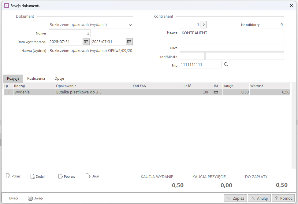298x204 pixels.
Task: Expand the document type dropdown
Action: tap(130, 25)
